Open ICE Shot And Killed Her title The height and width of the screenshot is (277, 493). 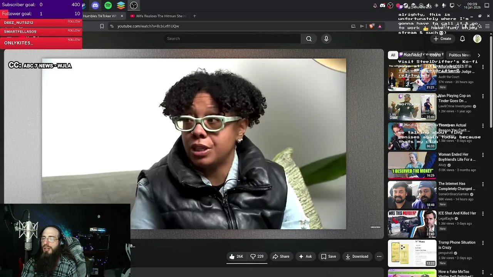point(457,213)
